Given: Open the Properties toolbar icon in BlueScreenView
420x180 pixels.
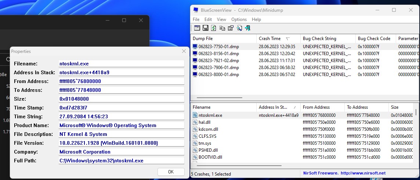Looking at the screenshot, I should [231, 28].
